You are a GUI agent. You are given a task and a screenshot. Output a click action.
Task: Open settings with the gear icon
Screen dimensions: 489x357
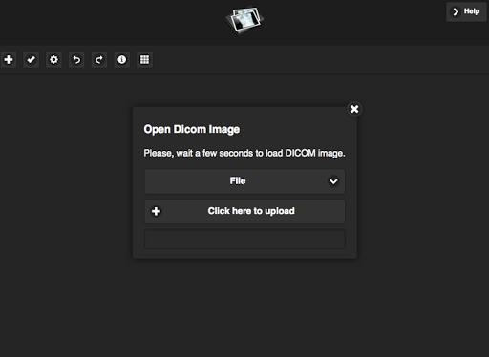53,59
